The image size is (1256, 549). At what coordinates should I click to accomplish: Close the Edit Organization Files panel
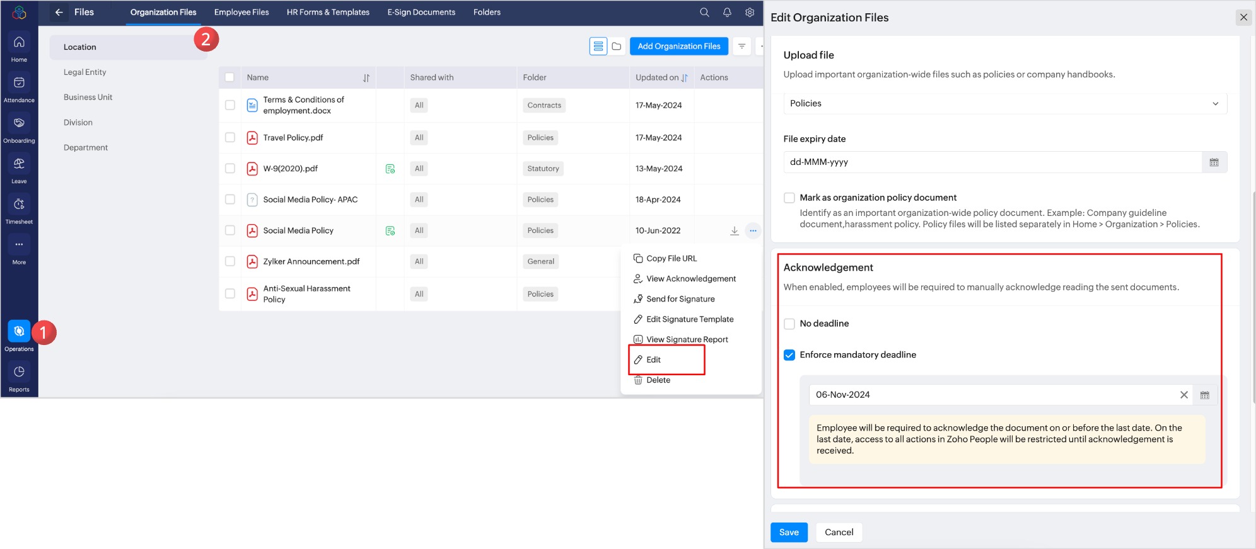(x=1243, y=17)
